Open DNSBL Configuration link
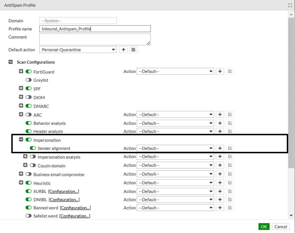 [64, 200]
